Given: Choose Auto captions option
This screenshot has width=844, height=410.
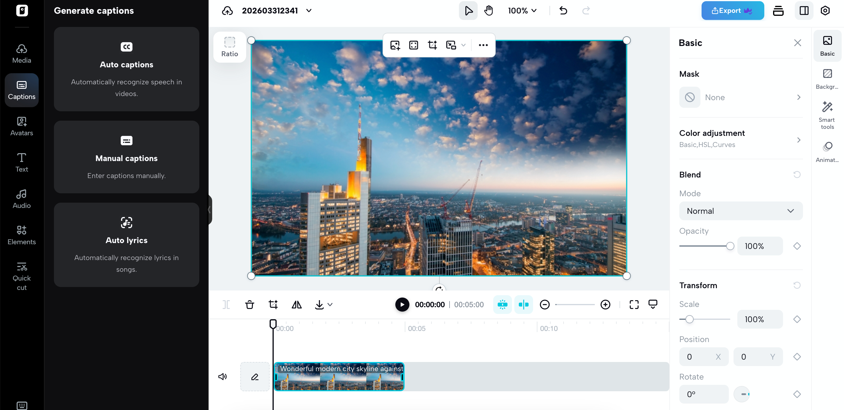Looking at the screenshot, I should (127, 69).
